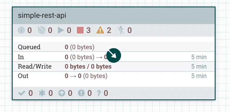
Task: Click the stale version up-arrow icon
Action: pos(62,93)
